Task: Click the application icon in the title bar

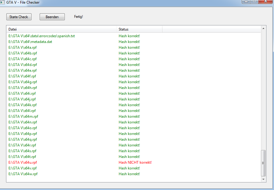Action: (x=2, y=2)
